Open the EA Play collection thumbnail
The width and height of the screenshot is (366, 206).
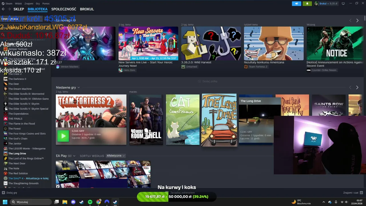(x=103, y=174)
